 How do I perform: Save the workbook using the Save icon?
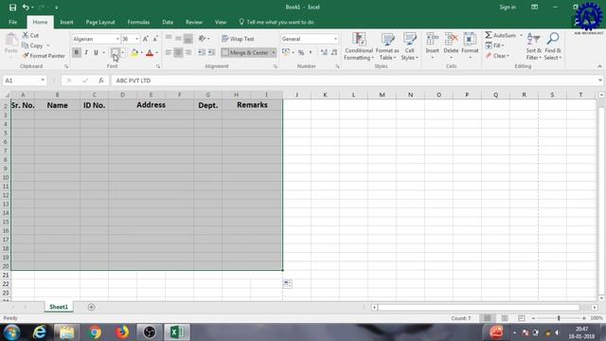tap(12, 8)
